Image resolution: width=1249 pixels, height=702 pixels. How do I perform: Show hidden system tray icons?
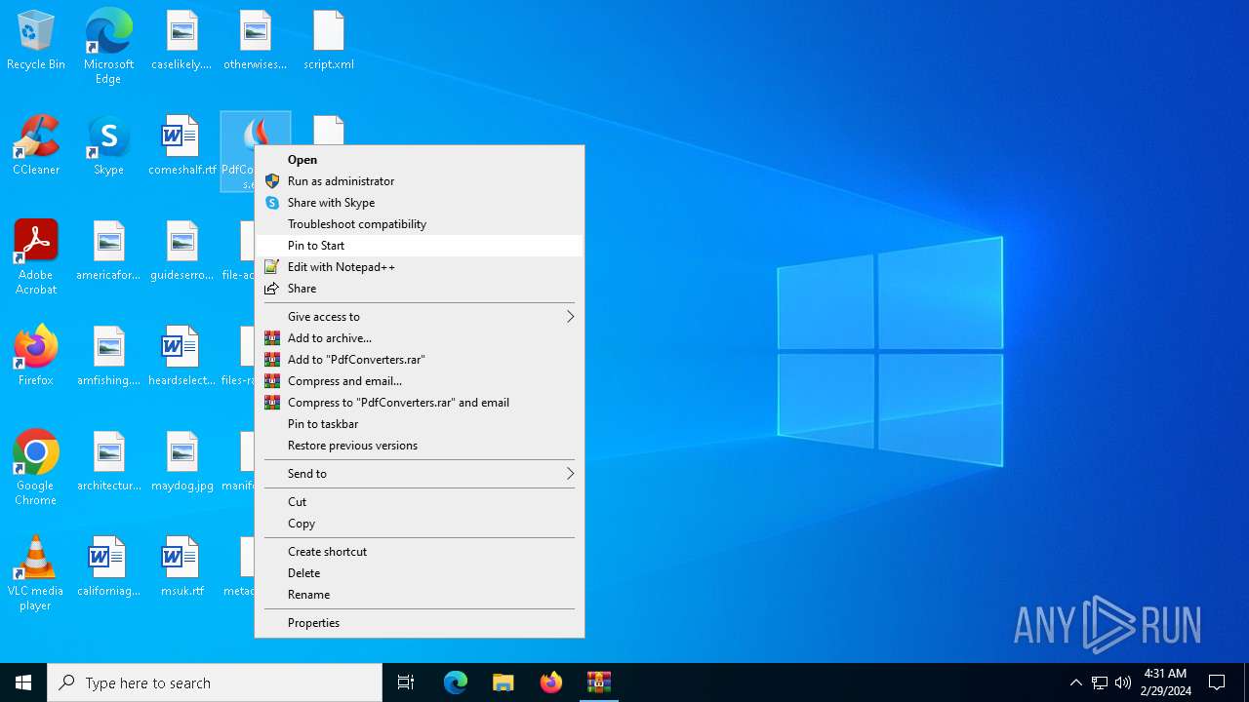1076,682
